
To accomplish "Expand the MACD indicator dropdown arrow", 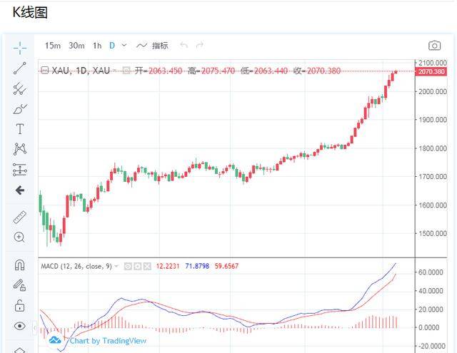I will tap(116, 266).
